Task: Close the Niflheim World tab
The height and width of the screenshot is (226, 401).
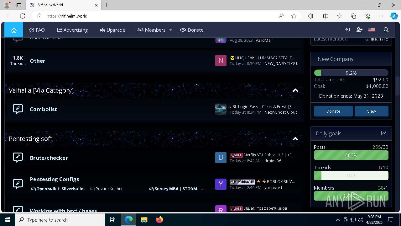Action: point(96,5)
